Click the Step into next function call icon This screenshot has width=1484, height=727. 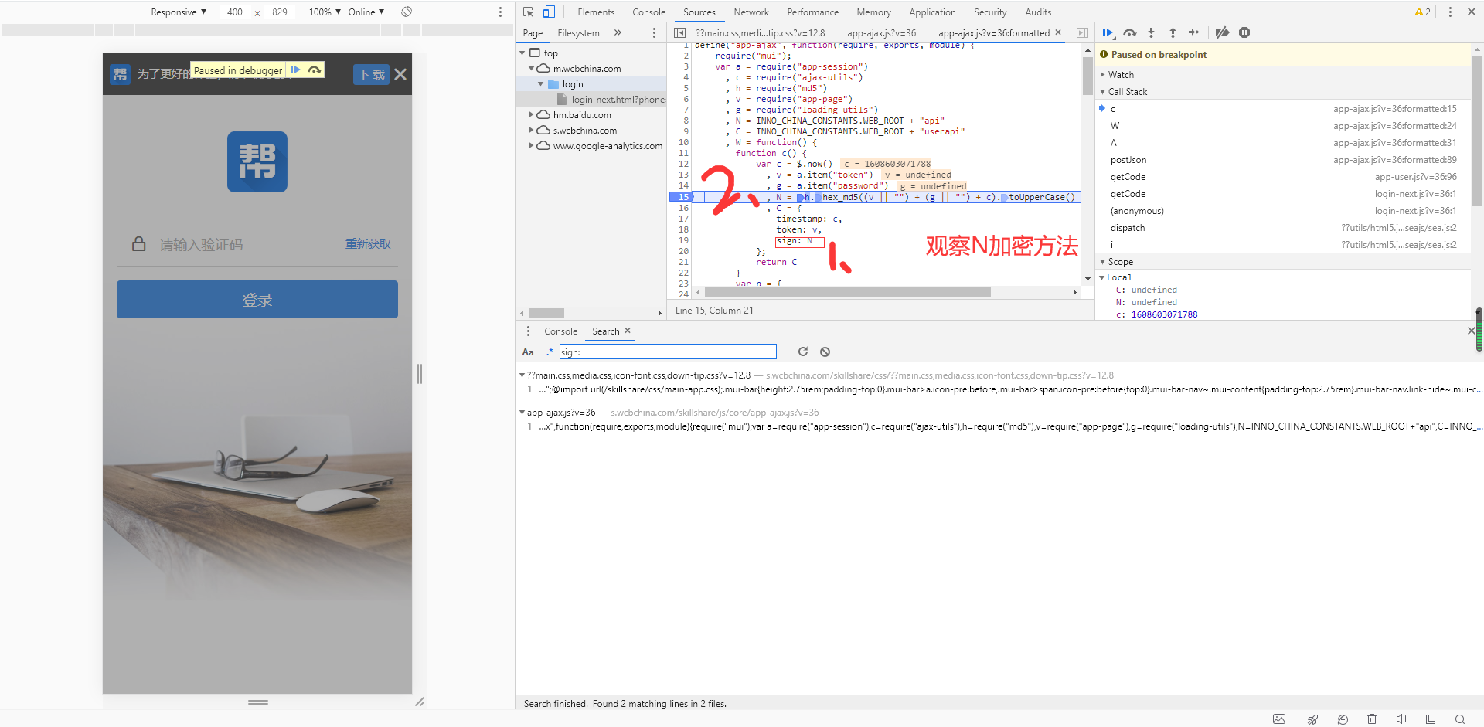coord(1151,32)
